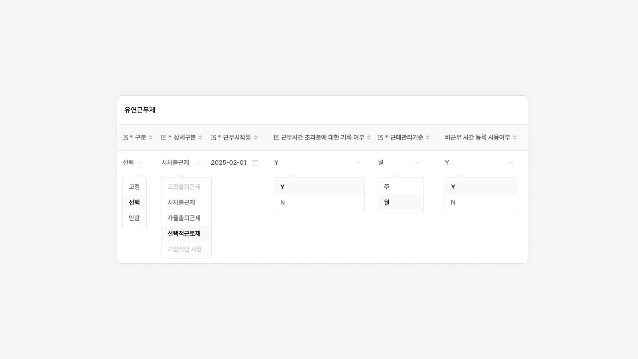Choose 월 in 근태관리기준 list
This screenshot has height=359, width=638.
click(401, 202)
